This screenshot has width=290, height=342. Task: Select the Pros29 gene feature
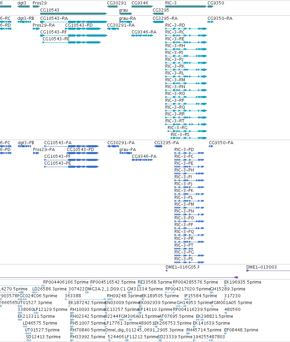tap(36, 6)
